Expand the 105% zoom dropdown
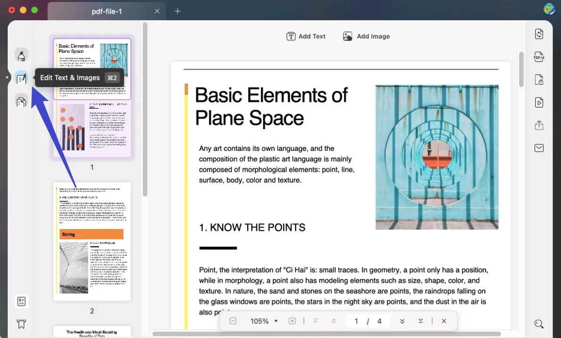 pyautogui.click(x=276, y=321)
